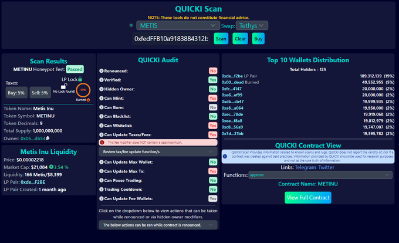Click the blue info icon in contract disclaimer
Image resolution: width=399 pixels, height=243 pixels.
point(225,157)
